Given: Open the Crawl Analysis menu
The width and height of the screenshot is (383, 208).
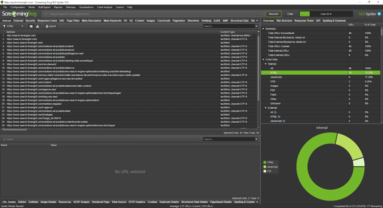Looking at the screenshot, I should (x=105, y=7).
